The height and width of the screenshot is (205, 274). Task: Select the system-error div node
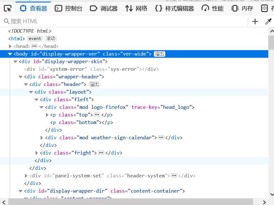tap(92, 69)
